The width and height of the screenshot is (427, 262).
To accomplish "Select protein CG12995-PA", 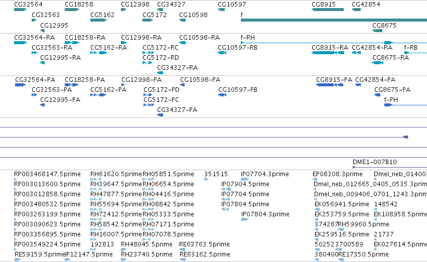I will pos(60,100).
